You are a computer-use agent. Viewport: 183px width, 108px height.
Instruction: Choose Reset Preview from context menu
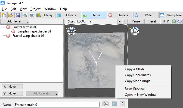pyautogui.click(x=135, y=89)
